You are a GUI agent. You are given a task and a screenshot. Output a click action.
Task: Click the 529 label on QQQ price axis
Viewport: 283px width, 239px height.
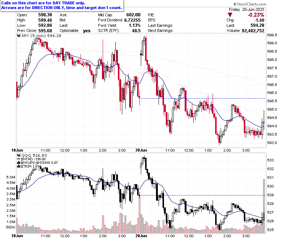tap(270, 195)
